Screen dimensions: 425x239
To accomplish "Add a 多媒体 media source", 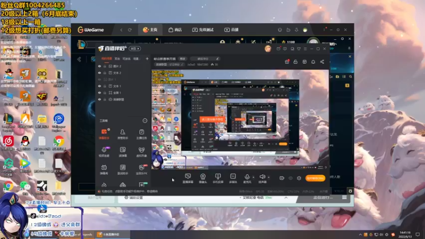I will [x=233, y=178].
